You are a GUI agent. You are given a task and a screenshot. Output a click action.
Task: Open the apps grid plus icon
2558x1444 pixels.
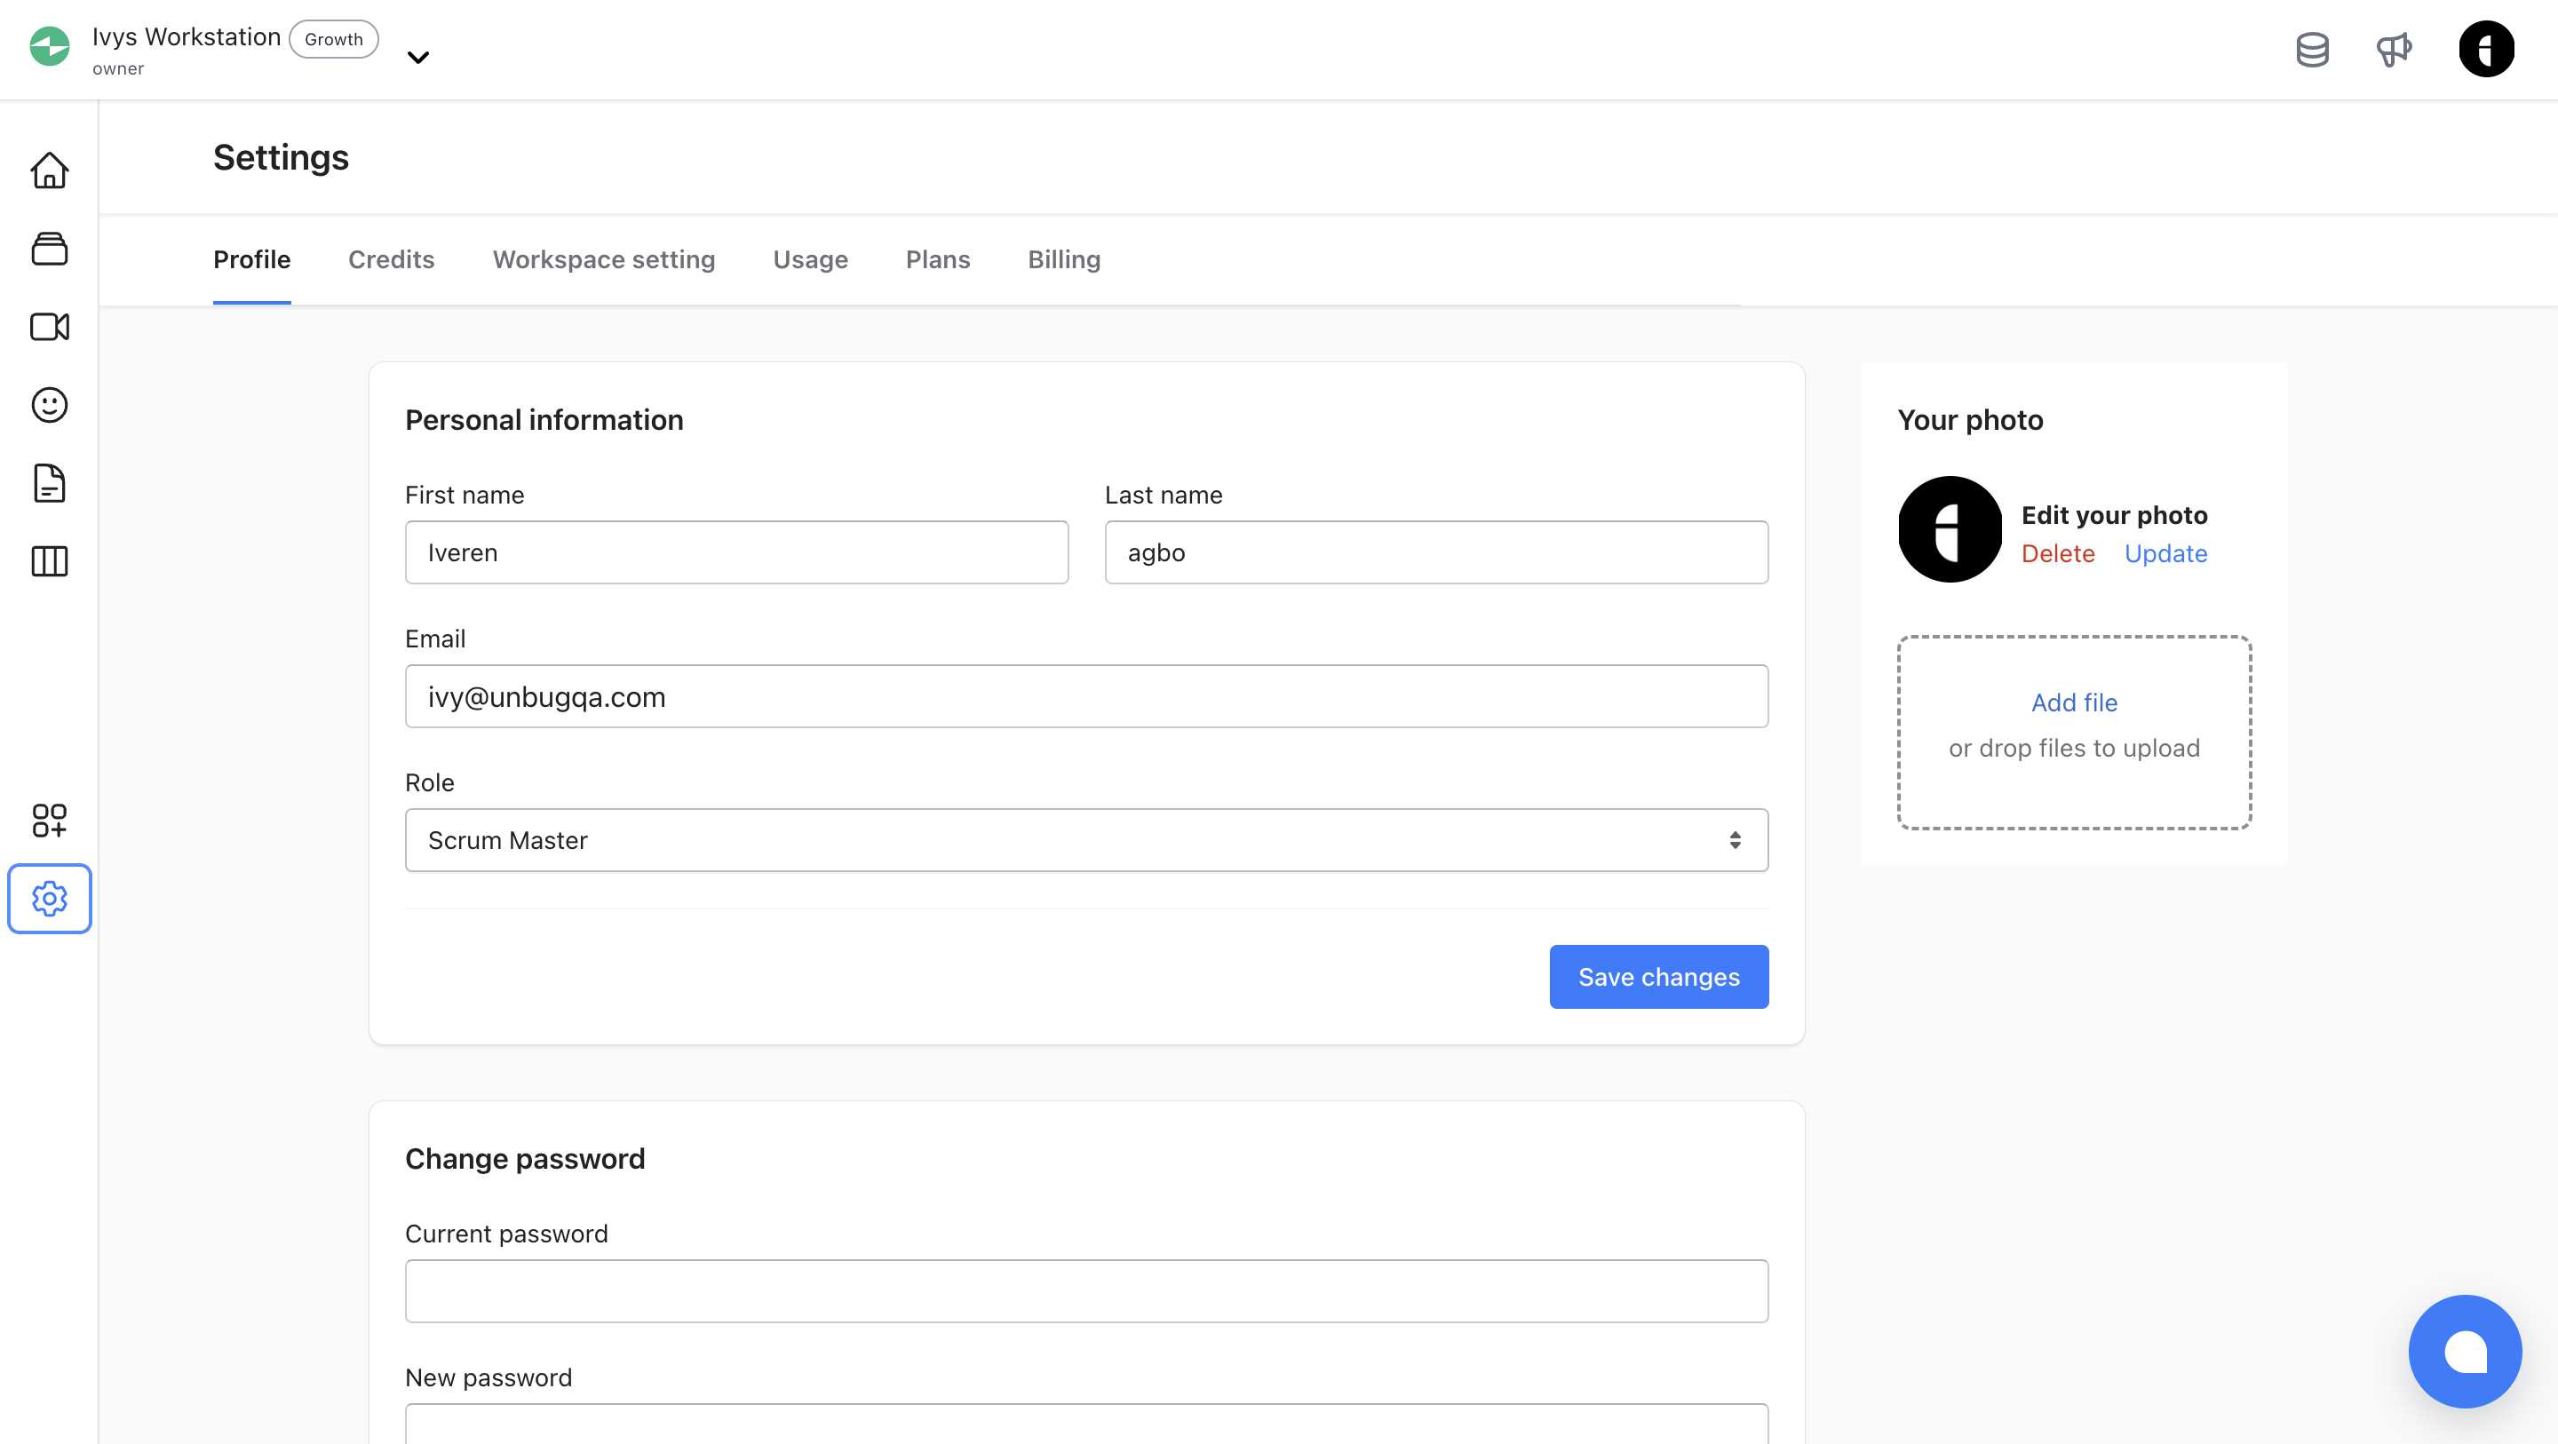(49, 821)
